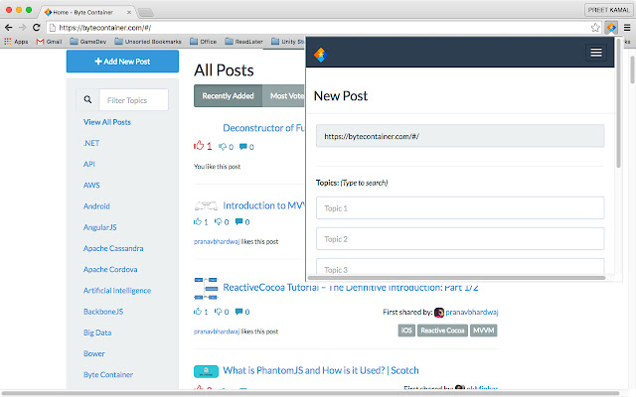The width and height of the screenshot is (636, 397).
Task: Open the ReactiveCocoa Tutorial post title
Action: [x=351, y=287]
